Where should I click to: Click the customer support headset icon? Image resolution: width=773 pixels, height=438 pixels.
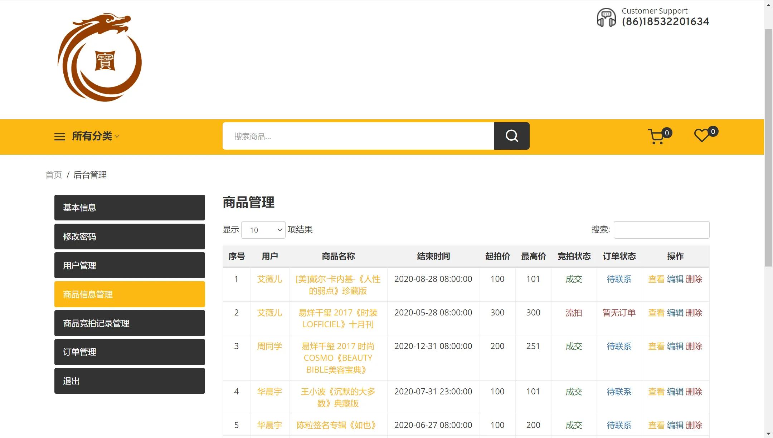[606, 16]
